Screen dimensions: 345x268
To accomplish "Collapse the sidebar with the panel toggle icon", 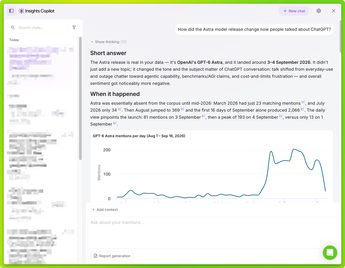I will tap(11, 11).
